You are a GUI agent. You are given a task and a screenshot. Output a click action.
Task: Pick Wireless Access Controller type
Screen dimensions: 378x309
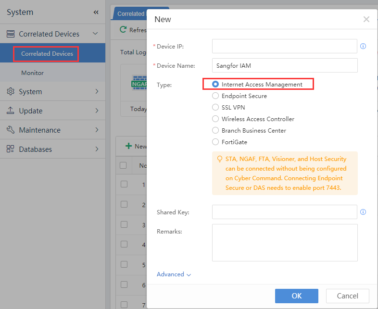point(215,119)
